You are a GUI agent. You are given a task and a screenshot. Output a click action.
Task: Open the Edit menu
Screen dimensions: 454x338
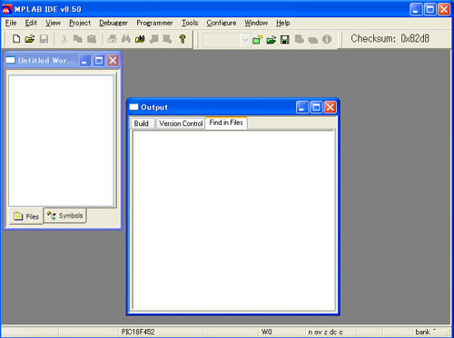tap(31, 23)
